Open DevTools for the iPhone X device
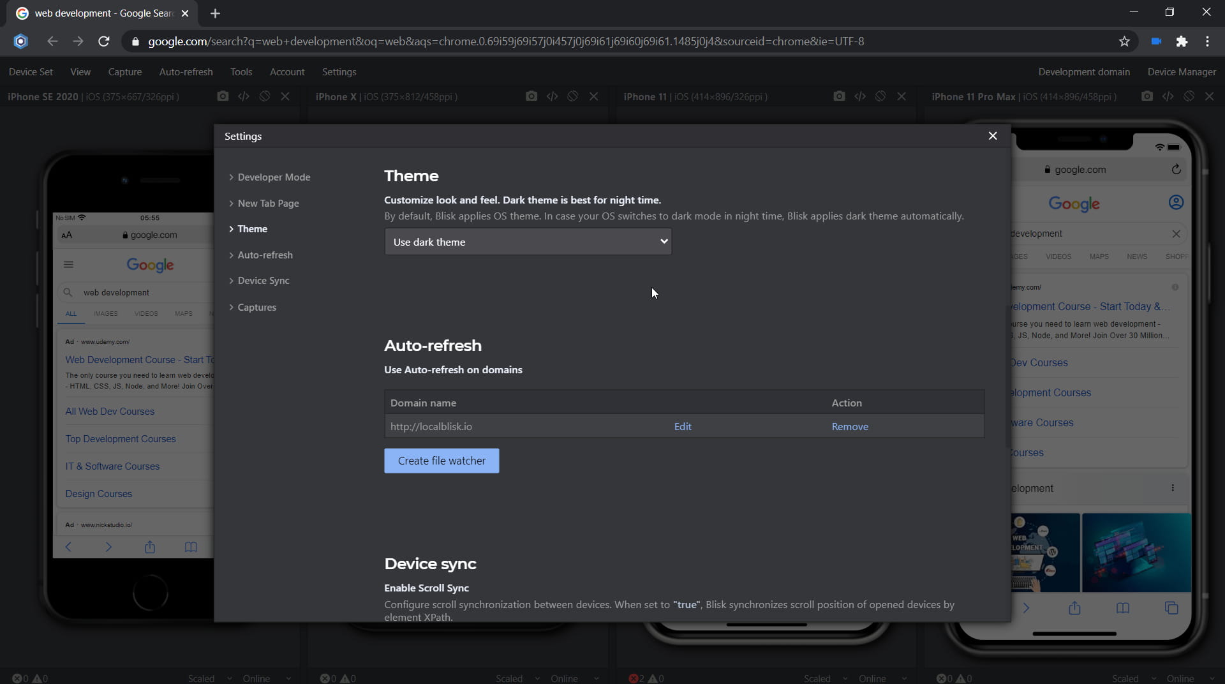The image size is (1225, 684). [552, 96]
